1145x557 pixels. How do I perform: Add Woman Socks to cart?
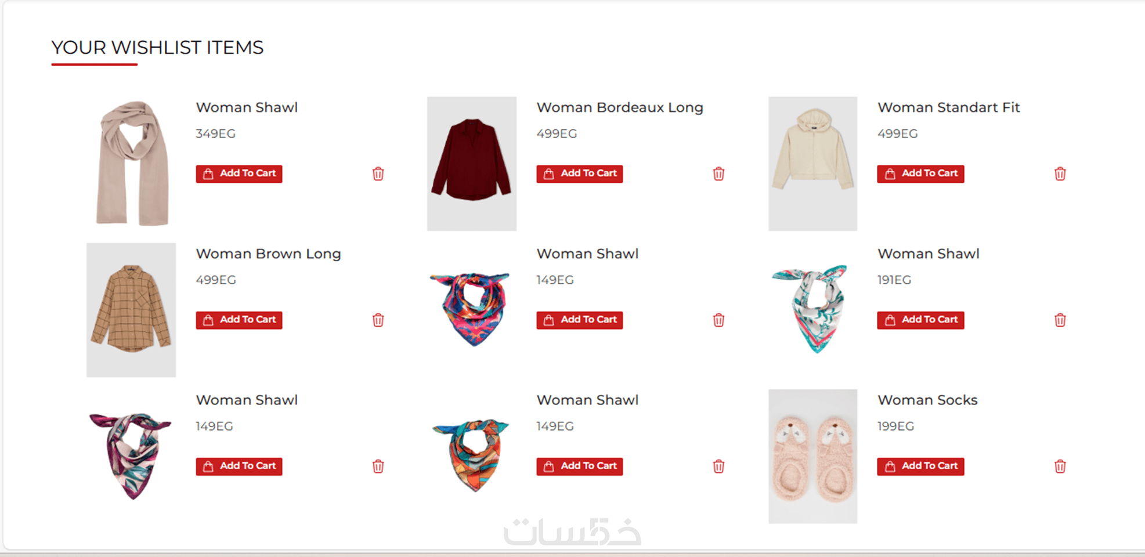coord(920,466)
